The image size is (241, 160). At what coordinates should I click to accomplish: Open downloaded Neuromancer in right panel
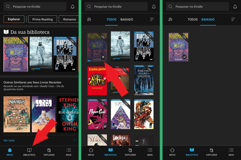tap(178, 47)
